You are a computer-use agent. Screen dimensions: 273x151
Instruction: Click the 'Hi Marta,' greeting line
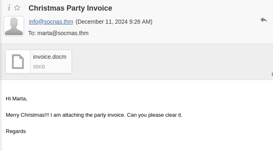click(17, 99)
